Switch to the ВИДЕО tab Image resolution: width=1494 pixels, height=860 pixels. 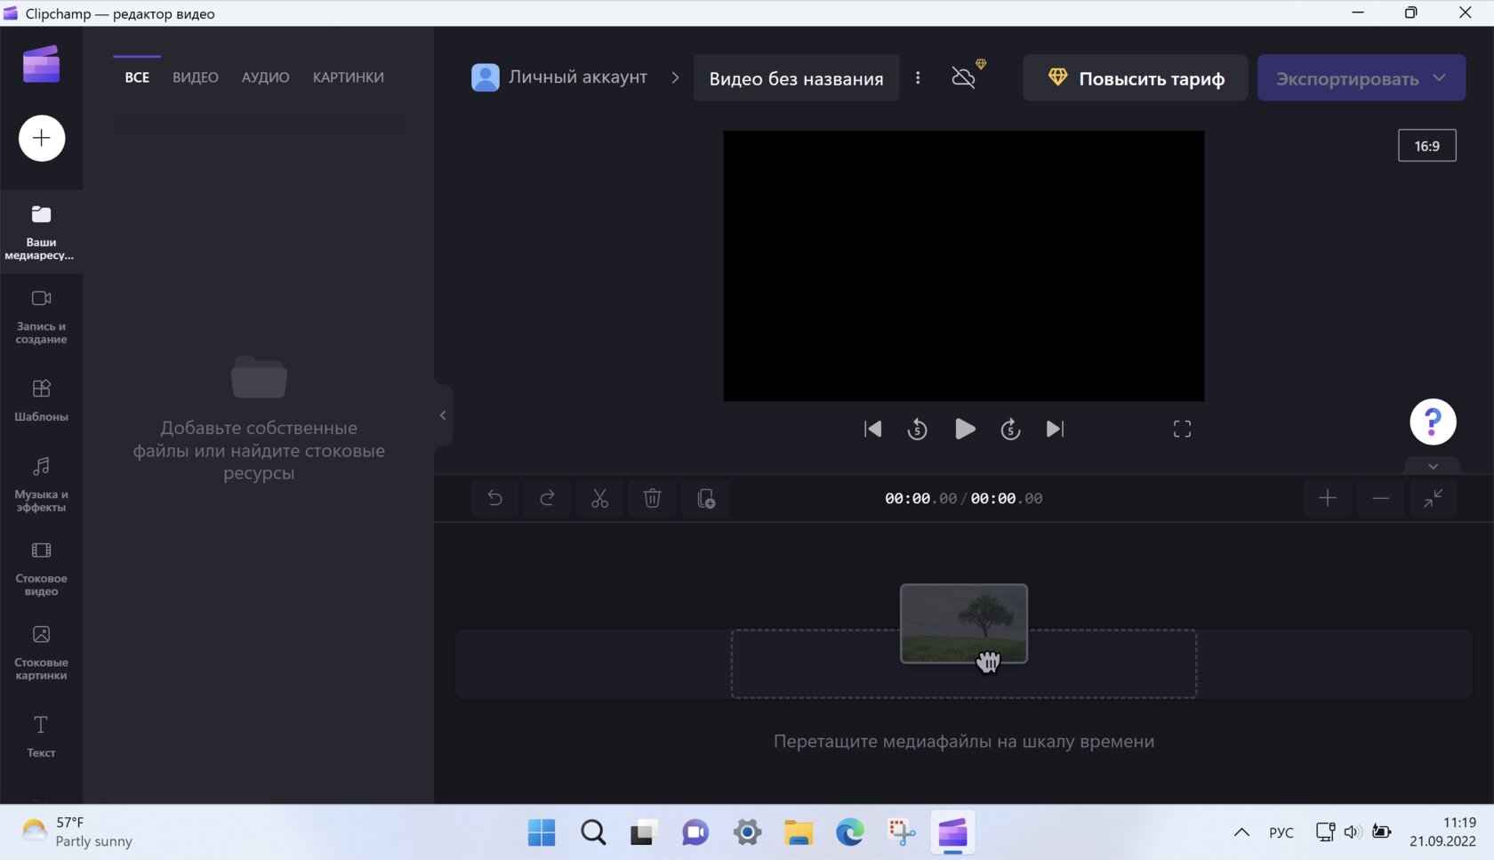195,77
